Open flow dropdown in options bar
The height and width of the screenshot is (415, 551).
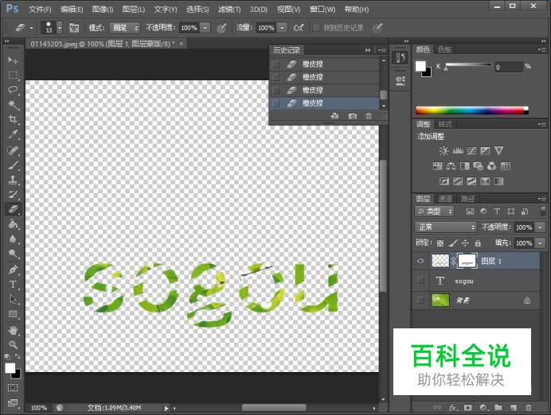[x=282, y=28]
